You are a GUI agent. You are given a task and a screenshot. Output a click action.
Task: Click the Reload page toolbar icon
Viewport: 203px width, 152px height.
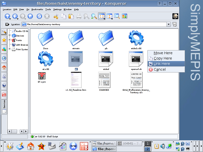[39, 16]
